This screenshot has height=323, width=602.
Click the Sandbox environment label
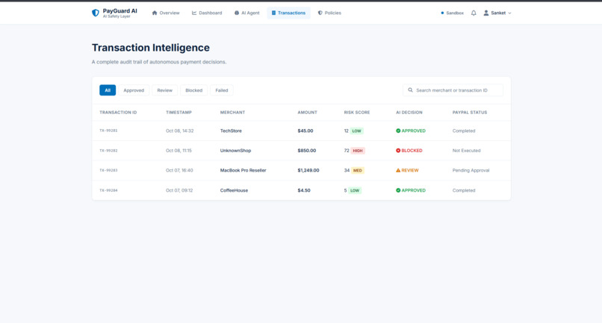point(455,13)
